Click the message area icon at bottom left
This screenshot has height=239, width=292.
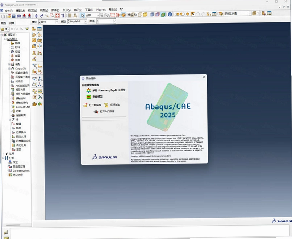pyautogui.click(x=6, y=232)
